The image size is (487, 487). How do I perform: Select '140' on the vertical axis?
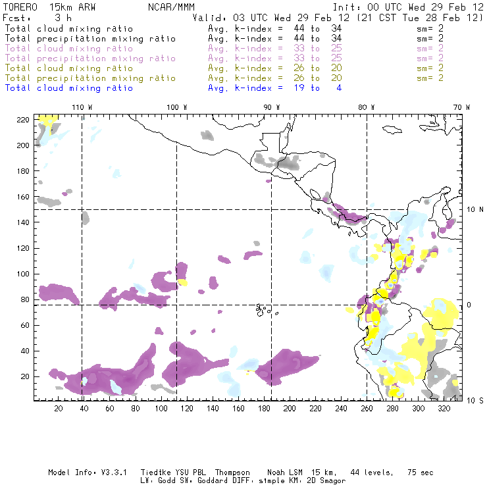coord(23,222)
